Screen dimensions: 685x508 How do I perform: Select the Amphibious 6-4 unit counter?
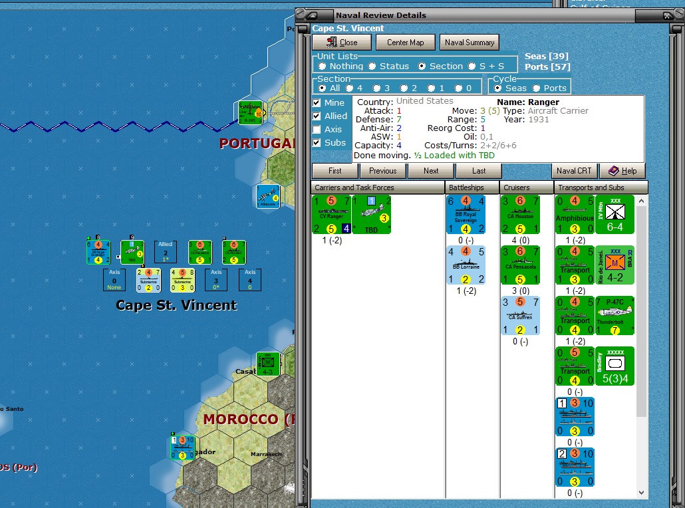pyautogui.click(x=575, y=214)
